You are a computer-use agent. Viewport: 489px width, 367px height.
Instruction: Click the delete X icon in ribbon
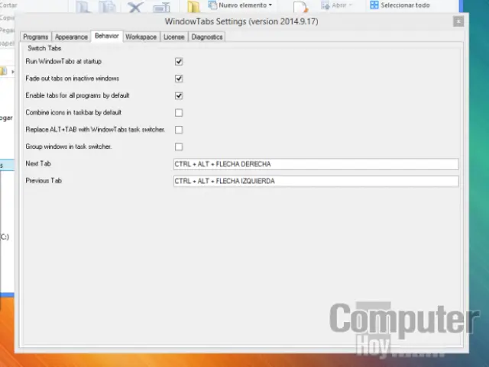click(135, 8)
